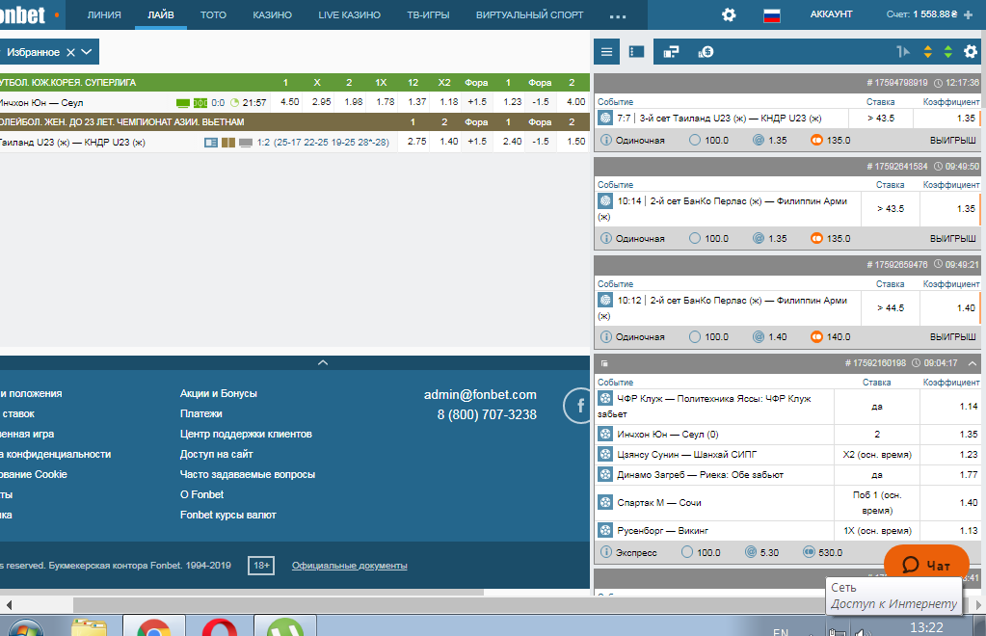Click the info icon beside first Одиночная
Image resolution: width=986 pixels, height=636 pixels.
click(x=605, y=140)
